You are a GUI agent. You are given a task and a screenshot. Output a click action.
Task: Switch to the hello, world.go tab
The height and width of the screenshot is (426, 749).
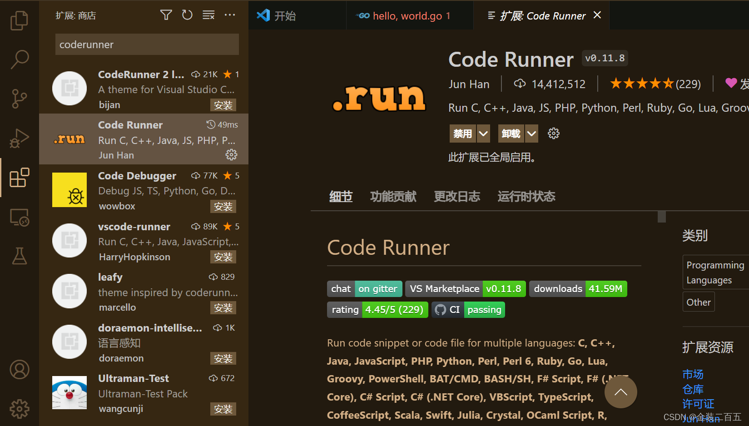point(410,15)
